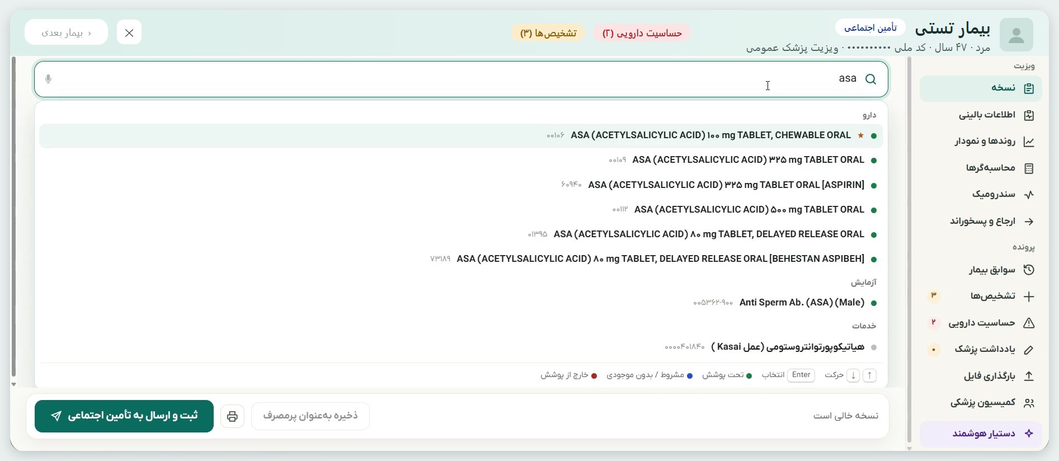The image size is (1059, 461).
Task: Click the asa search input field
Action: (461, 79)
